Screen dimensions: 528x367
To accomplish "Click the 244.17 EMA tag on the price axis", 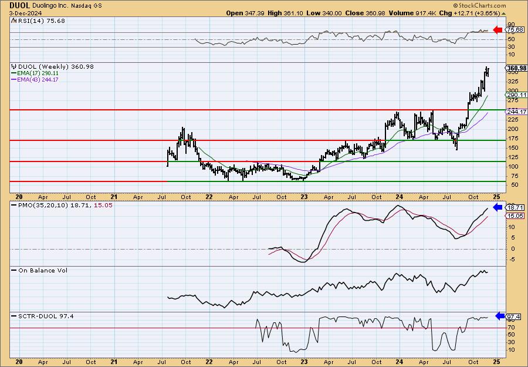I will coord(516,112).
